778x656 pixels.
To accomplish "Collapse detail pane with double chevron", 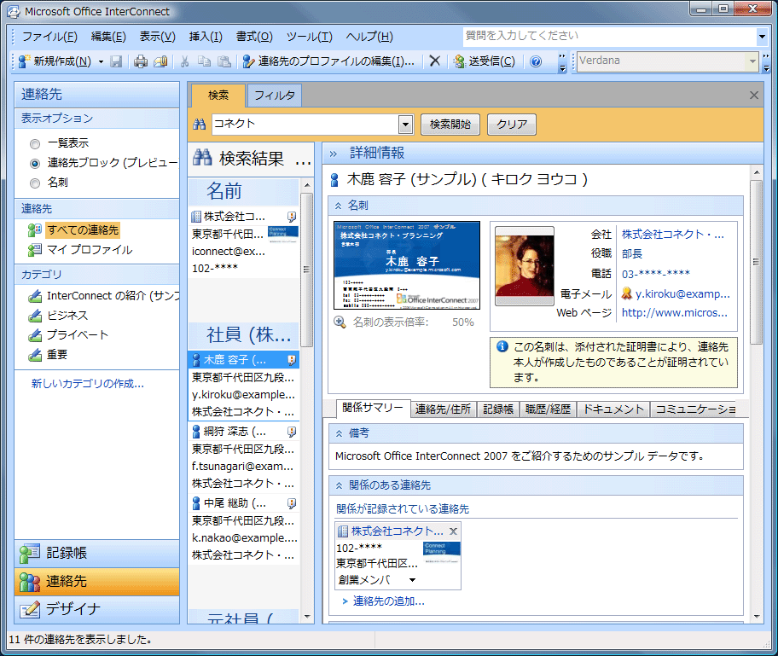I will [x=334, y=154].
